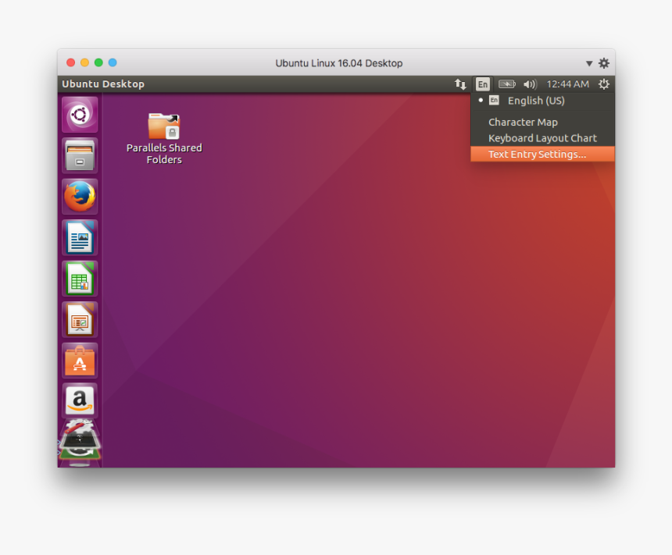Open Keyboard Layout Chart
Viewport: 672px width, 555px height.
[542, 138]
